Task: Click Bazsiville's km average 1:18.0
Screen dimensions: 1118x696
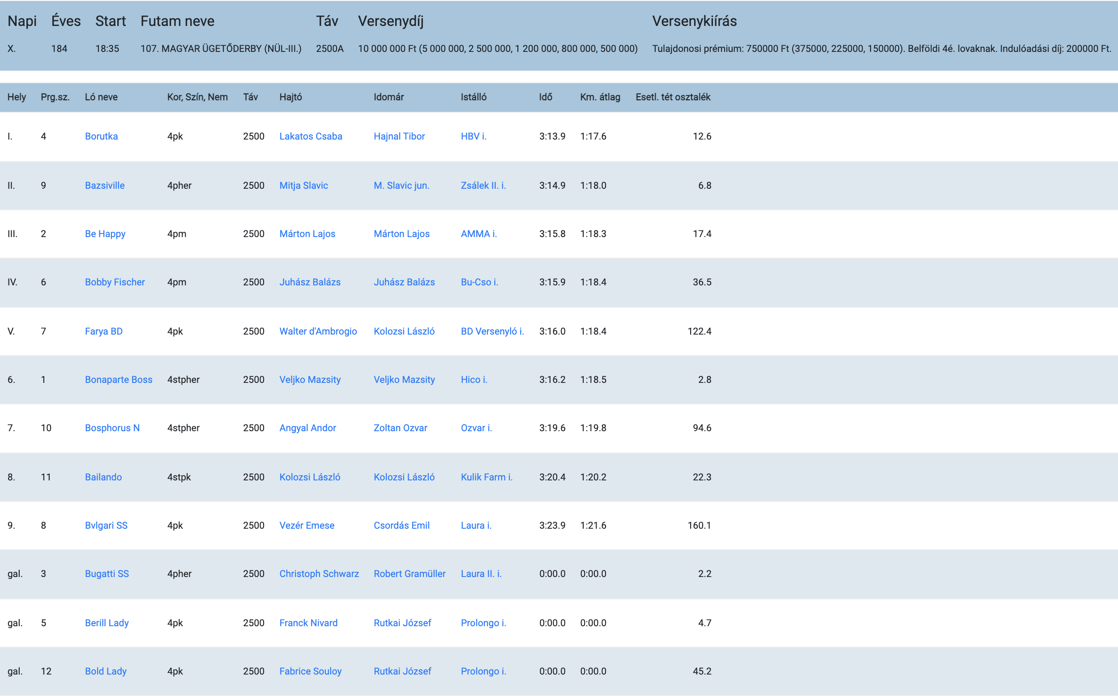Action: 593,186
